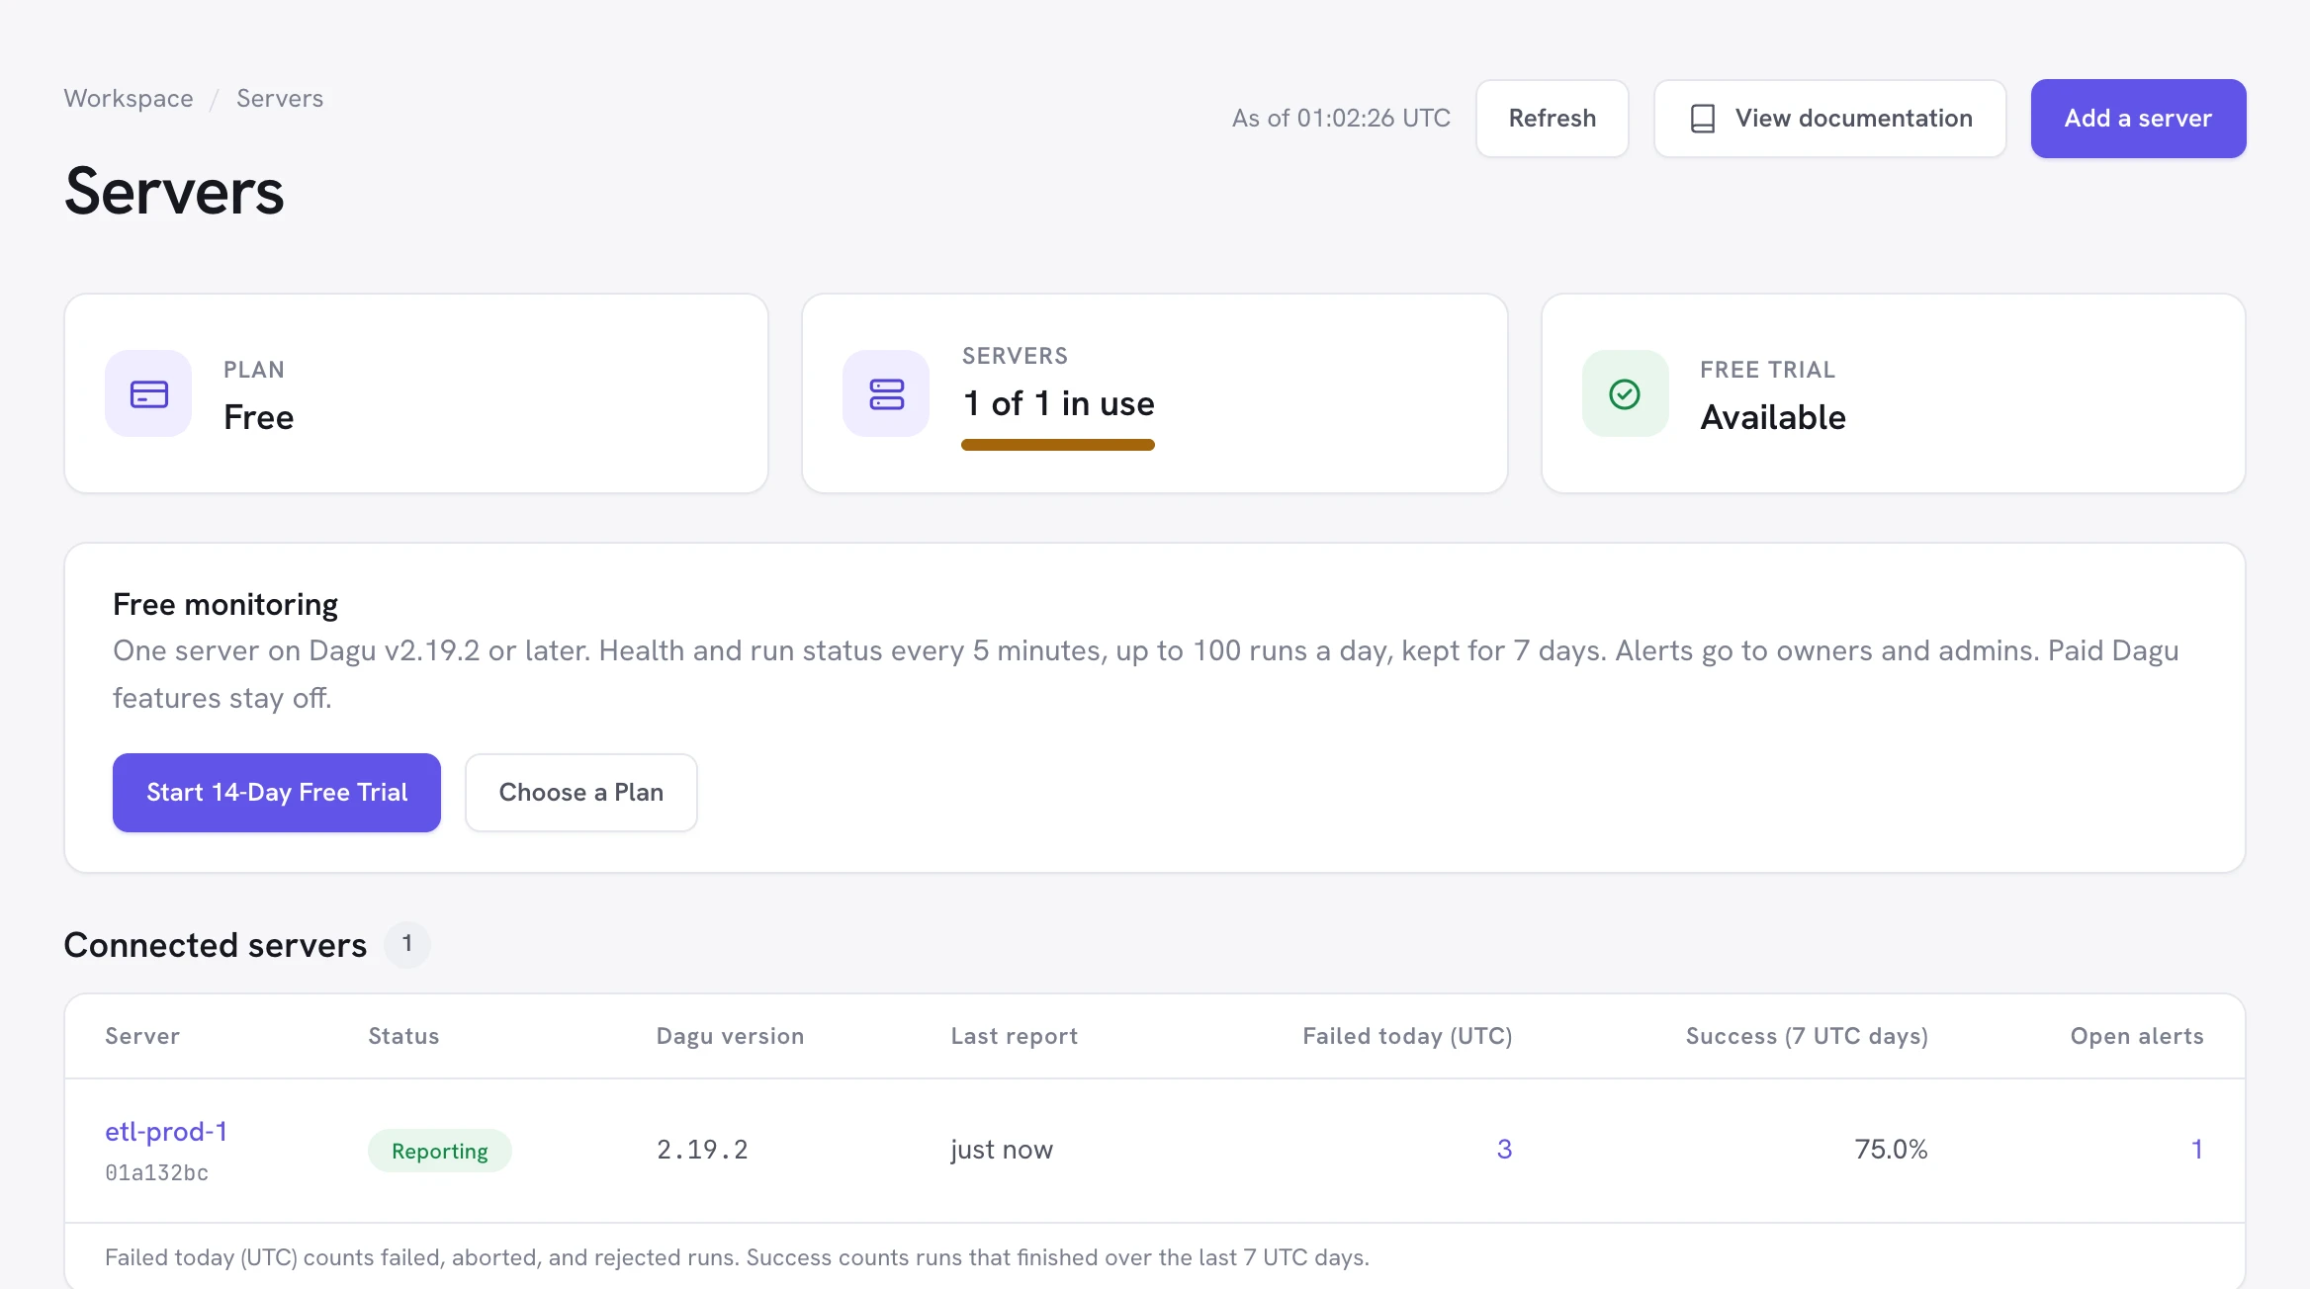Click the green checkmark Free Trial icon

pos(1625,393)
